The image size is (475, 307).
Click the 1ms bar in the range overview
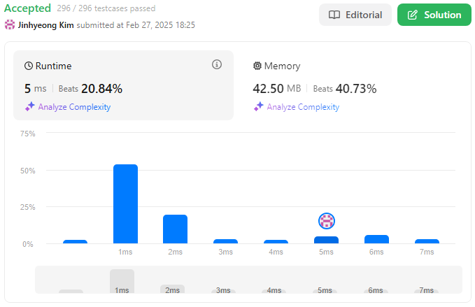pos(122,281)
